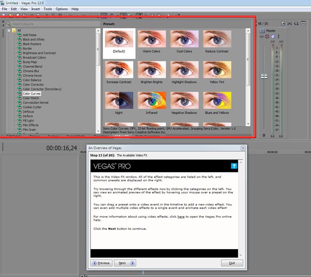
Task: Toggle the Dim Output speaker icon
Action: (296, 23)
